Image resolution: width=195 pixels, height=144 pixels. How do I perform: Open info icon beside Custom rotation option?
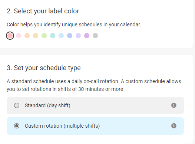174,126
